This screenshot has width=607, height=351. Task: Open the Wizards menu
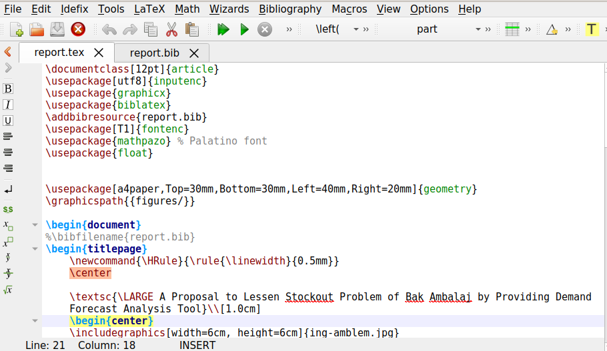(229, 9)
